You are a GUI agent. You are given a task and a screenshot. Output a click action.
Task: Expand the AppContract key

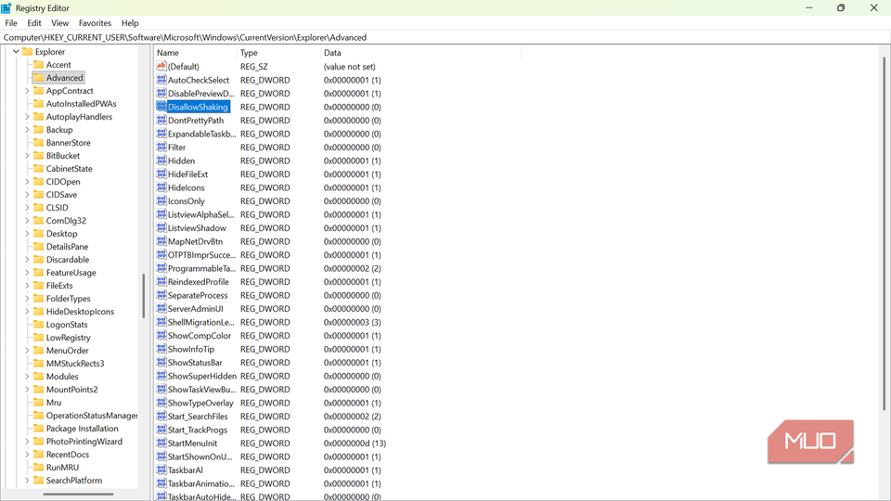click(27, 91)
